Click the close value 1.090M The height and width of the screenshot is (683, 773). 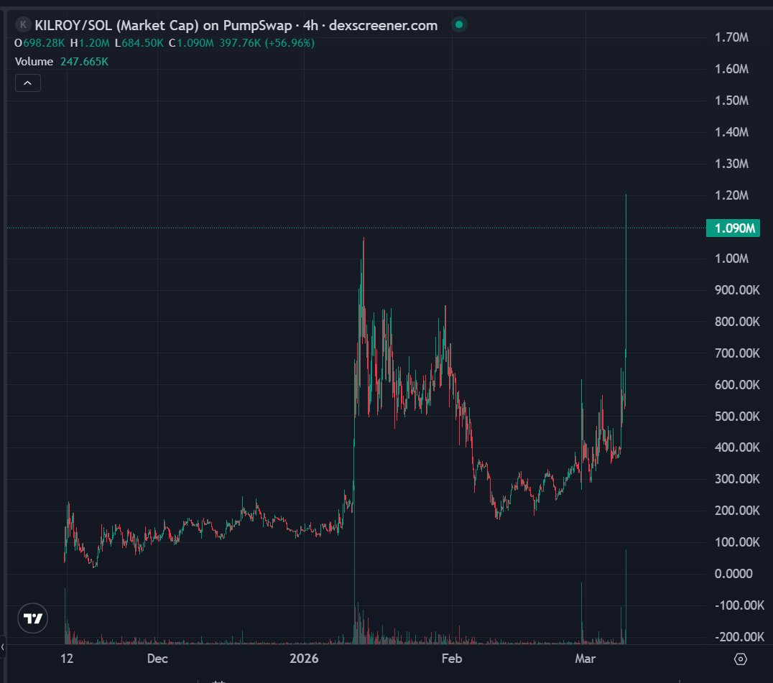195,43
